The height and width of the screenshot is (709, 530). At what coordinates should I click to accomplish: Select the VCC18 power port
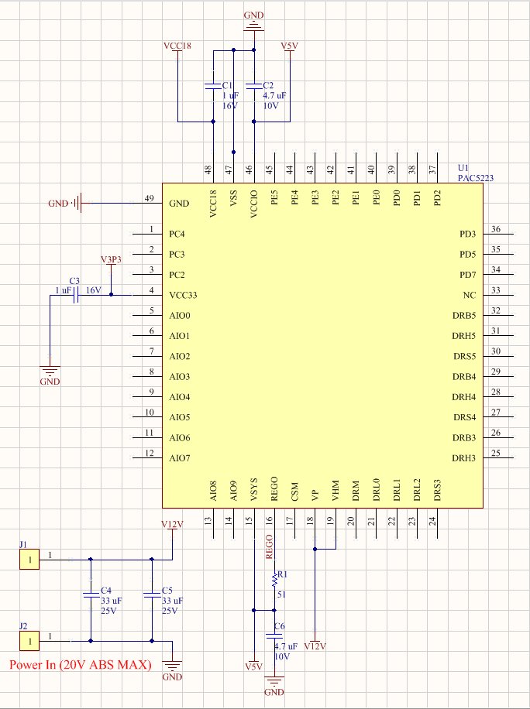click(x=177, y=46)
